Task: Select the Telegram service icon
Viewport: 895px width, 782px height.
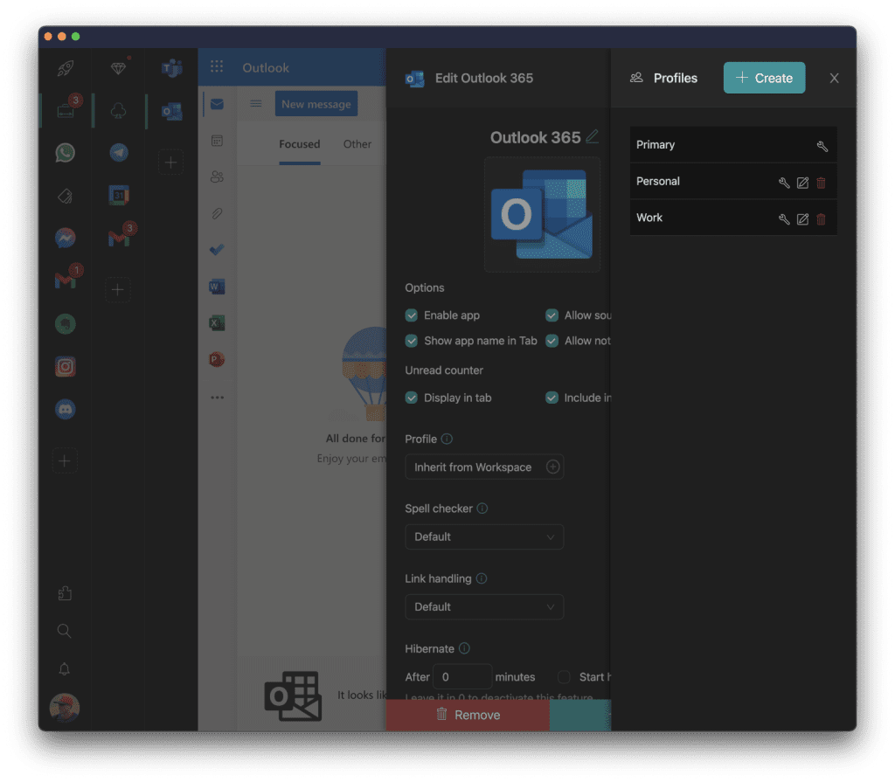Action: point(118,152)
